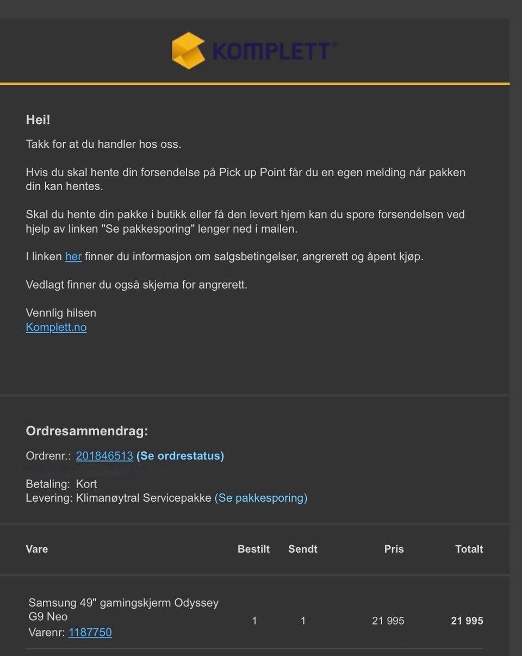This screenshot has height=656, width=522.
Task: Click the yellow Komplett cube logo icon
Action: pos(188,51)
